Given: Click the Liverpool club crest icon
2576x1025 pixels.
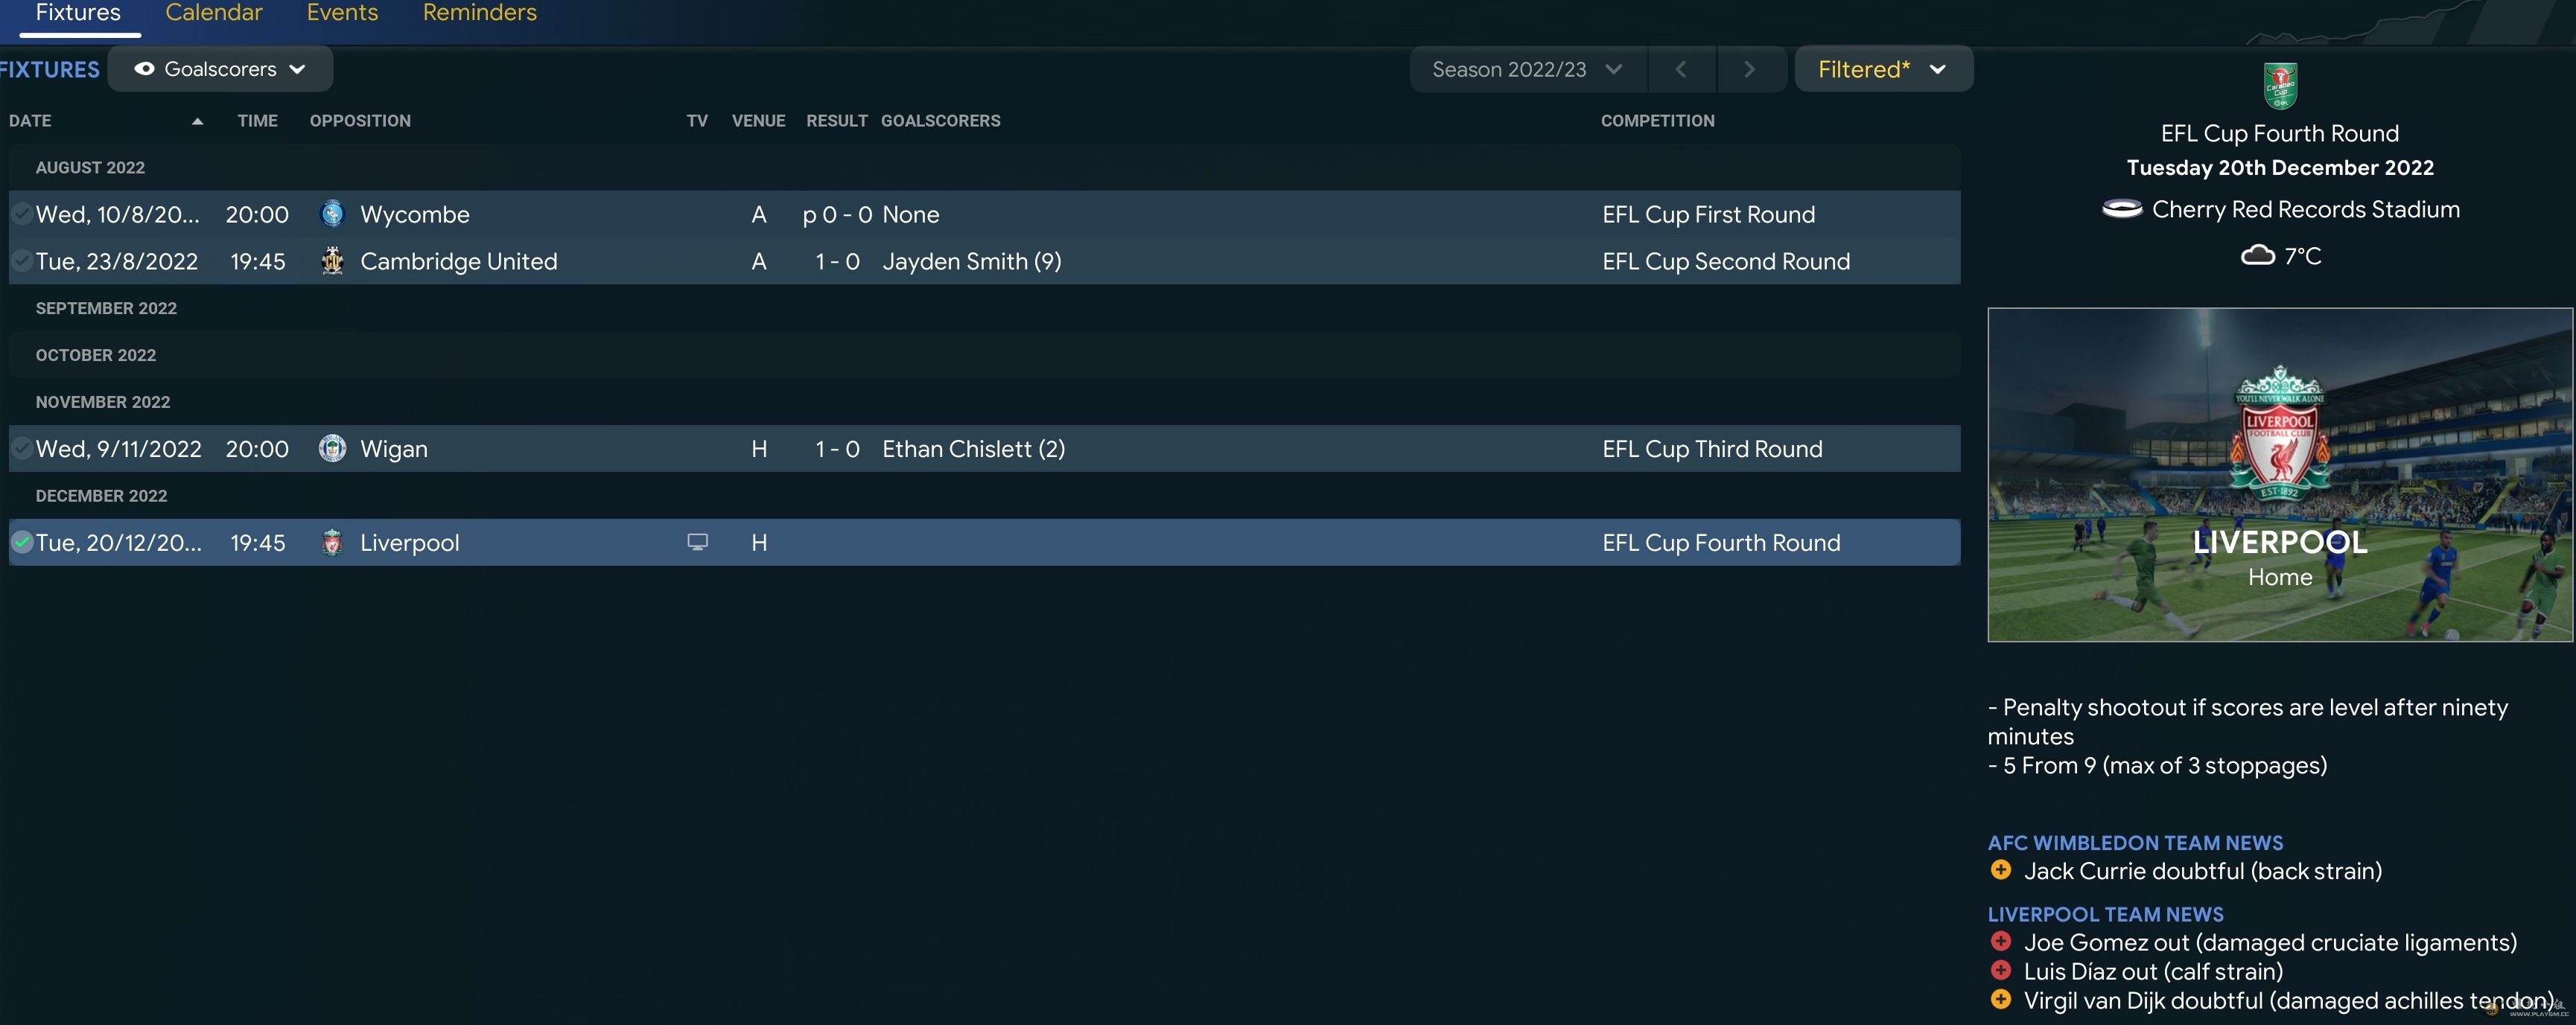Looking at the screenshot, I should 330,542.
